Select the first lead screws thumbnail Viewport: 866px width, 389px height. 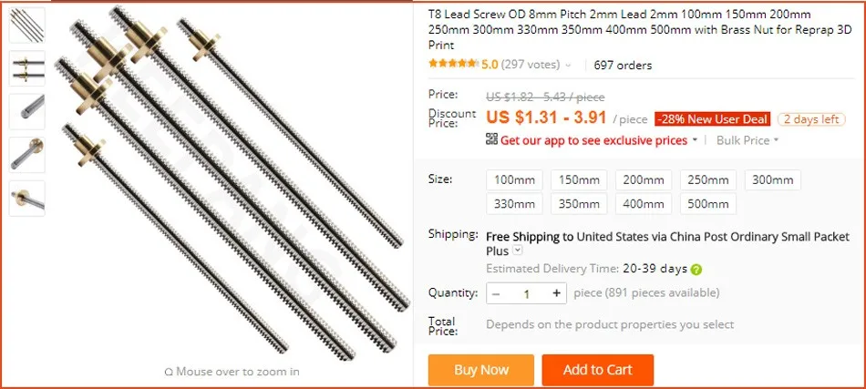point(27,25)
